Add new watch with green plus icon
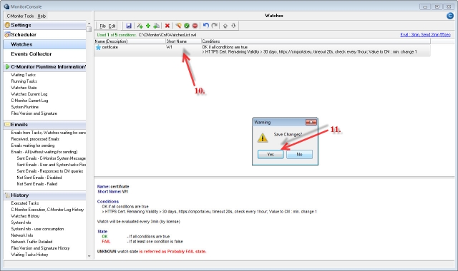The width and height of the screenshot is (458, 271). pyautogui.click(x=148, y=26)
